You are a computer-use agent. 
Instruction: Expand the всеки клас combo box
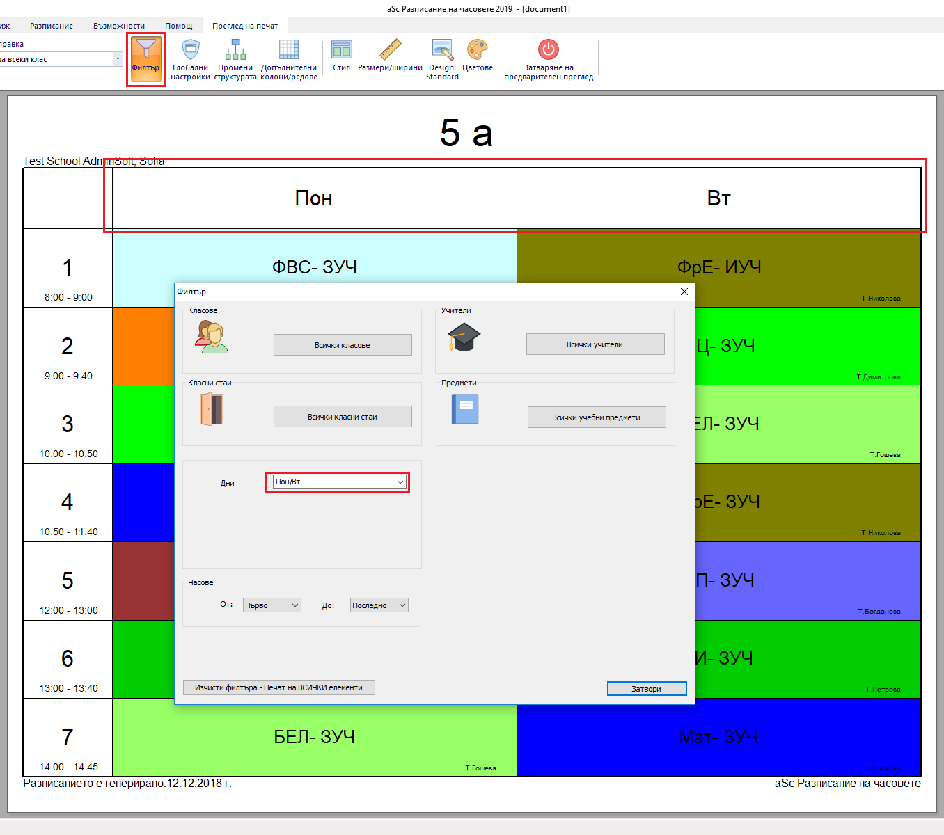tap(118, 60)
